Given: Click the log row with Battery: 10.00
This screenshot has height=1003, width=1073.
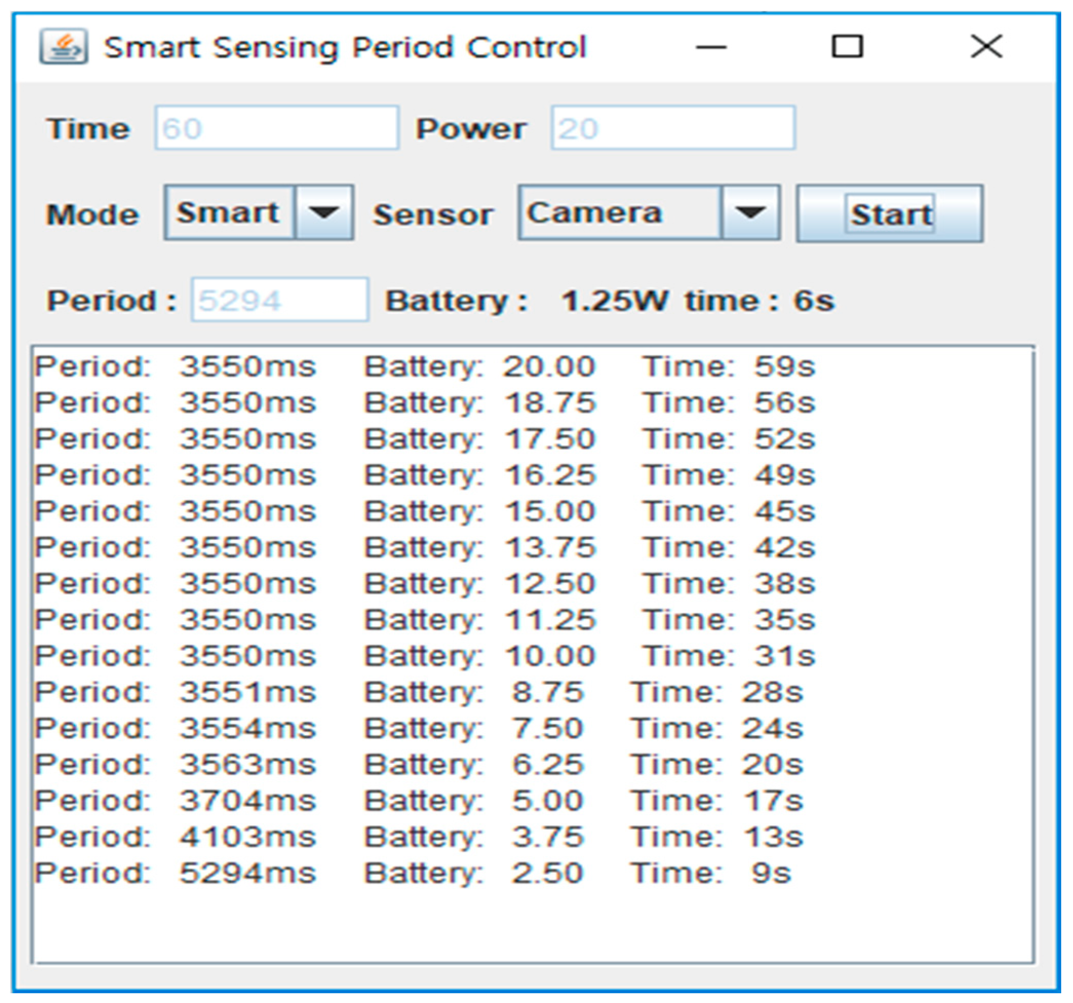Looking at the screenshot, I should [425, 656].
